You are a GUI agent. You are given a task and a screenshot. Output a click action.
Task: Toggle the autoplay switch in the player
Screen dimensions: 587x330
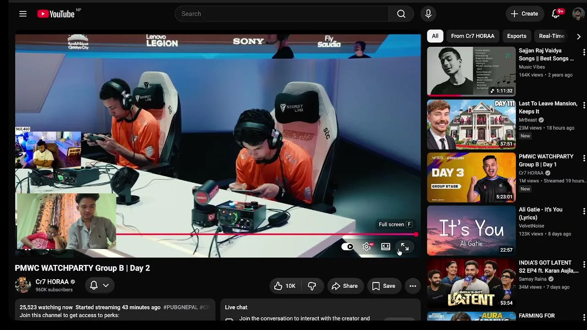348,247
